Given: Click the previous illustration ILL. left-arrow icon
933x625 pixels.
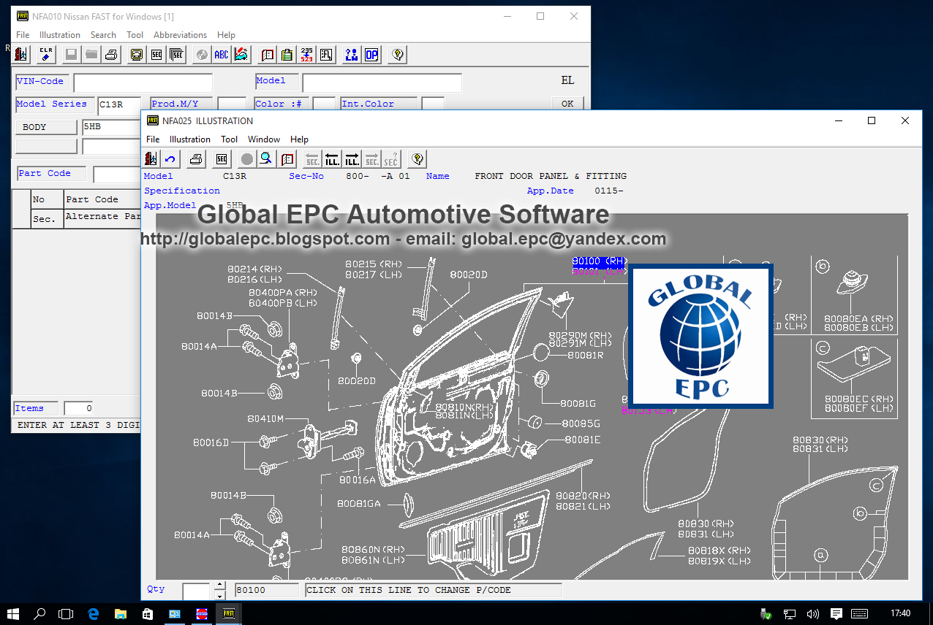Looking at the screenshot, I should (333, 158).
